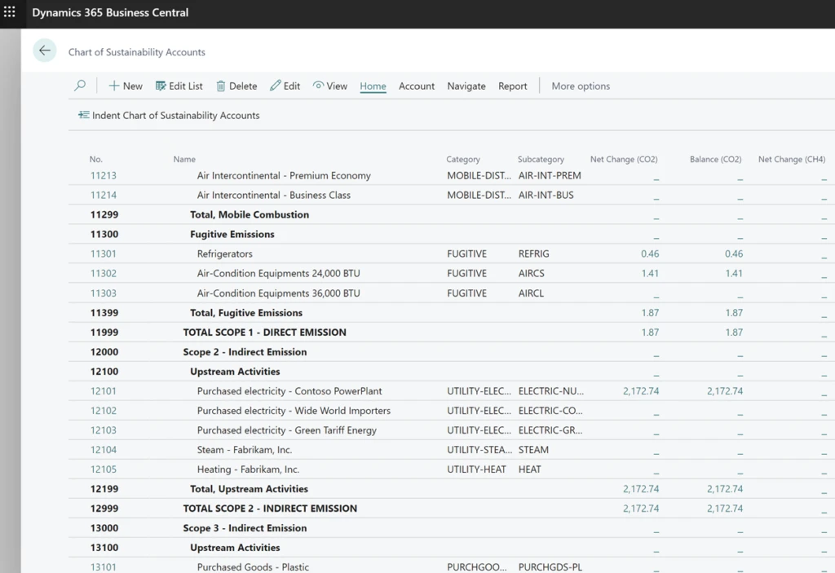835x573 pixels.
Task: Open account number 11301 Refrigerators
Action: tap(104, 253)
